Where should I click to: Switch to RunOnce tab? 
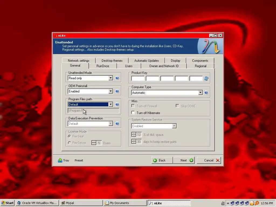pos(103,66)
